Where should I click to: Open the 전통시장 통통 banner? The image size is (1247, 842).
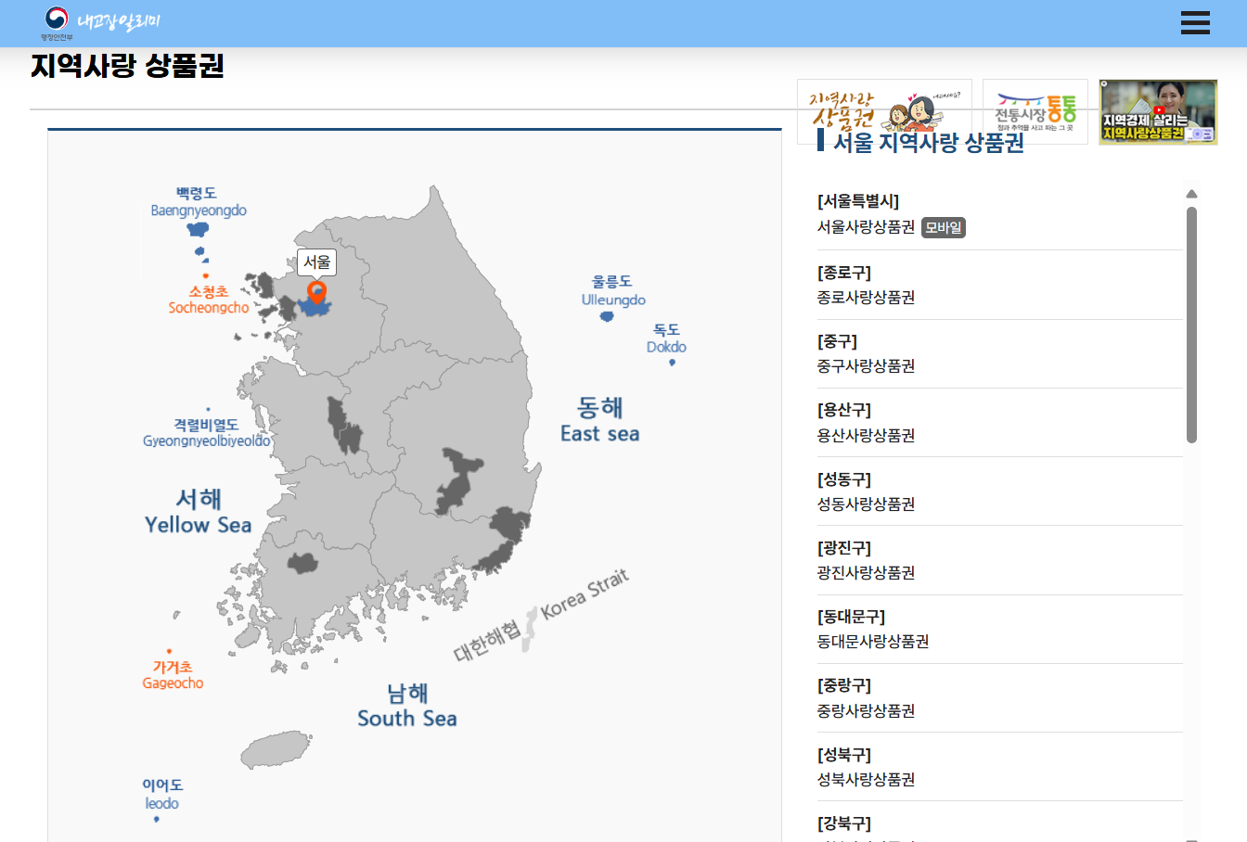1035,111
